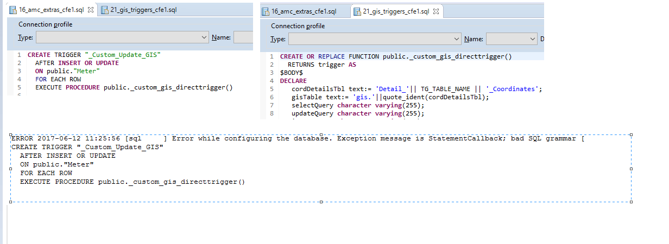Click the SQL file icon of left 21_gis_triggers tab

(x=105, y=10)
